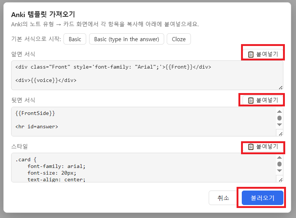Viewport: 296px width, 218px height.
Task: Click scrollbar thumb in 뒷면 서식 box
Action: [x=279, y=118]
